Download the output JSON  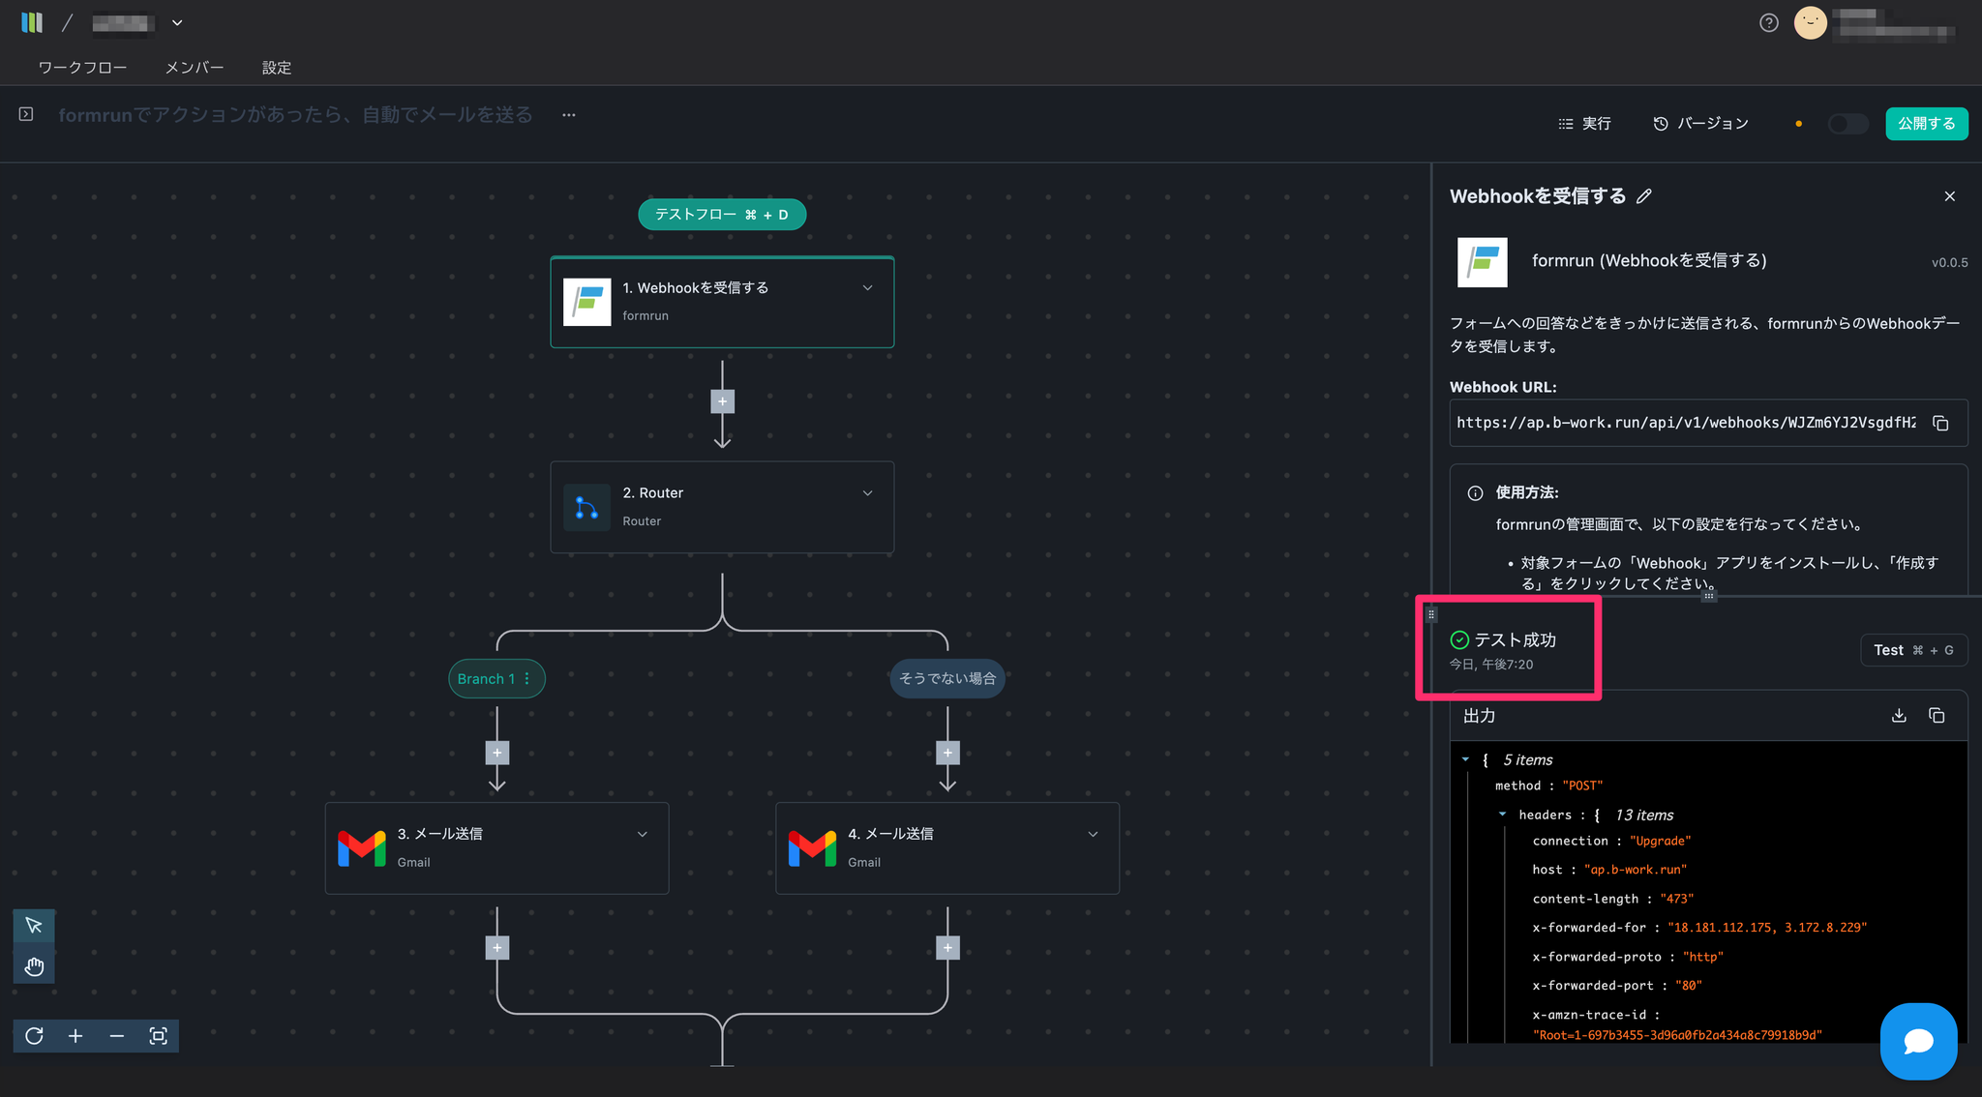point(1899,716)
